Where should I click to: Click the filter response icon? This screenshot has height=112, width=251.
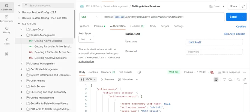tap(224, 79)
